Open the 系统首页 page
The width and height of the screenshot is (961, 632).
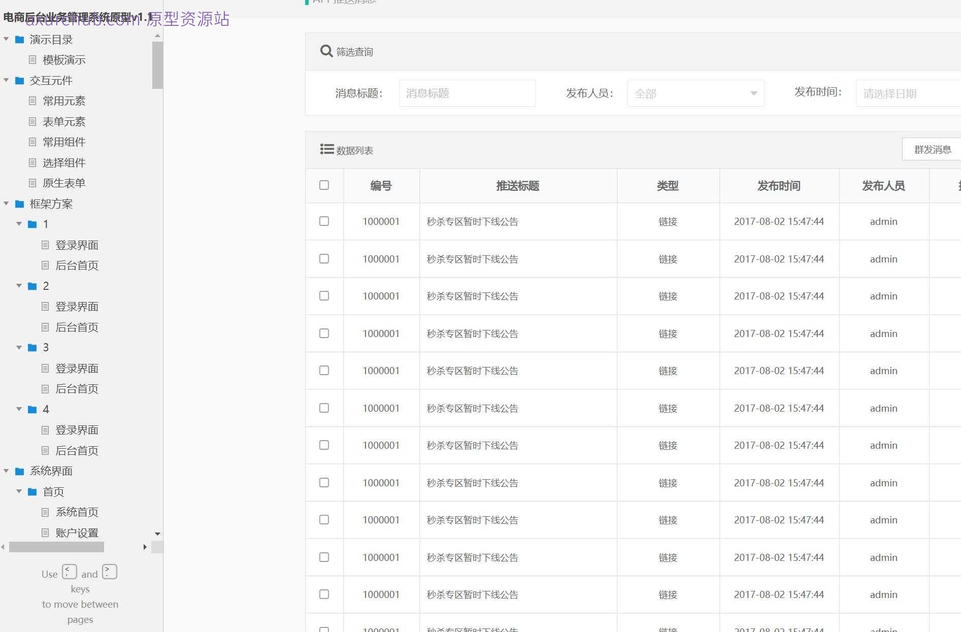pos(77,512)
